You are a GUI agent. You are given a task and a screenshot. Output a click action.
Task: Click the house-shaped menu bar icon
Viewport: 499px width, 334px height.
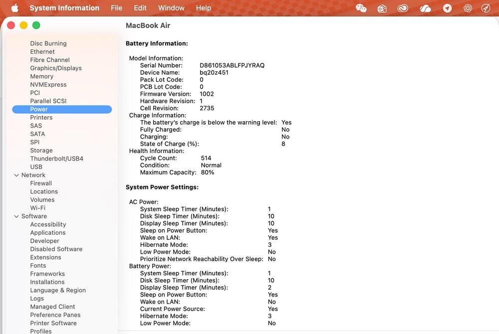coord(382,8)
